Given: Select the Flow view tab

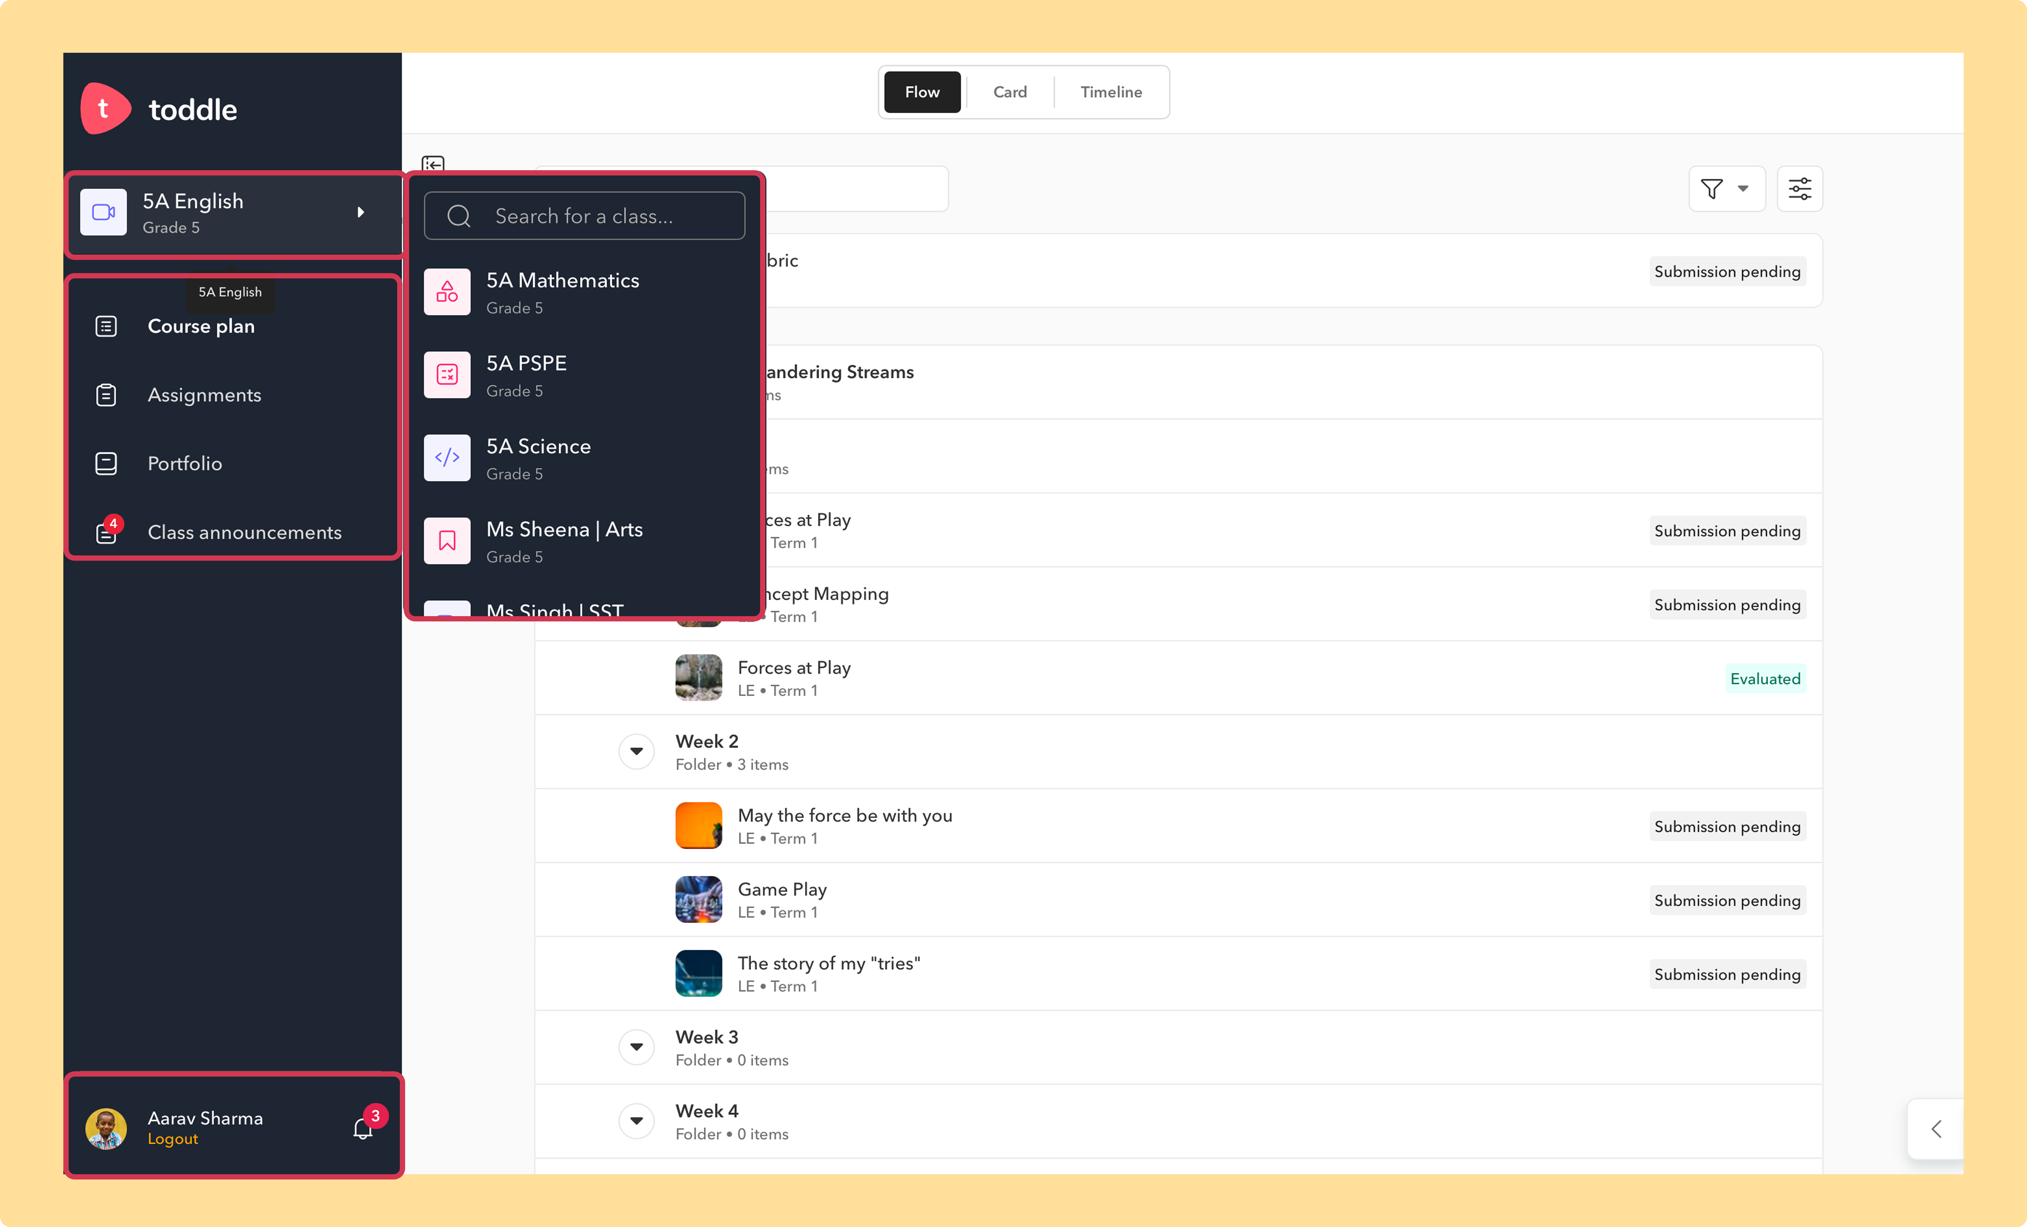Looking at the screenshot, I should [x=922, y=92].
